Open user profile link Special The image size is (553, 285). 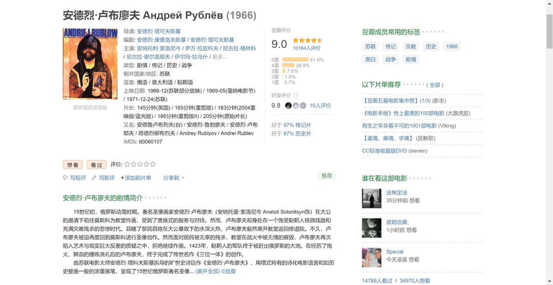tap(395, 251)
